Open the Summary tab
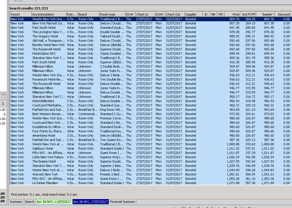Viewport: 292px width, 208px height. point(16,202)
